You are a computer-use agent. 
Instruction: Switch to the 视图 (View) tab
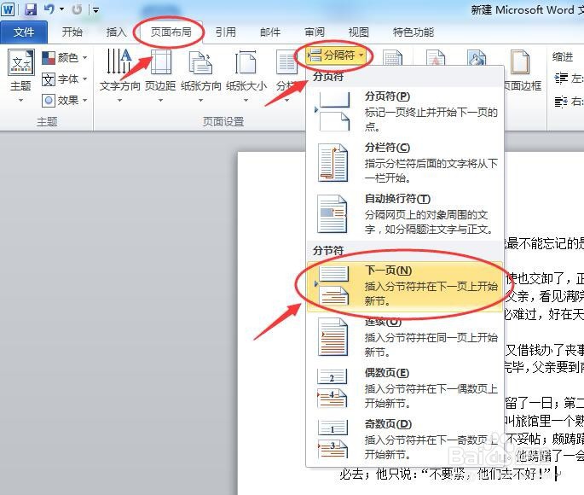click(x=358, y=32)
